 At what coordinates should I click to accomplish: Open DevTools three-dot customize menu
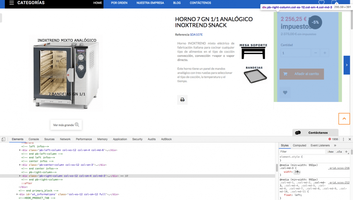click(x=343, y=139)
